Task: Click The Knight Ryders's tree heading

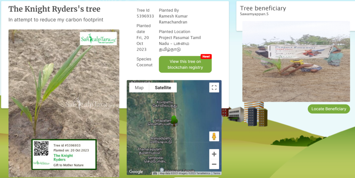Action: [54, 9]
